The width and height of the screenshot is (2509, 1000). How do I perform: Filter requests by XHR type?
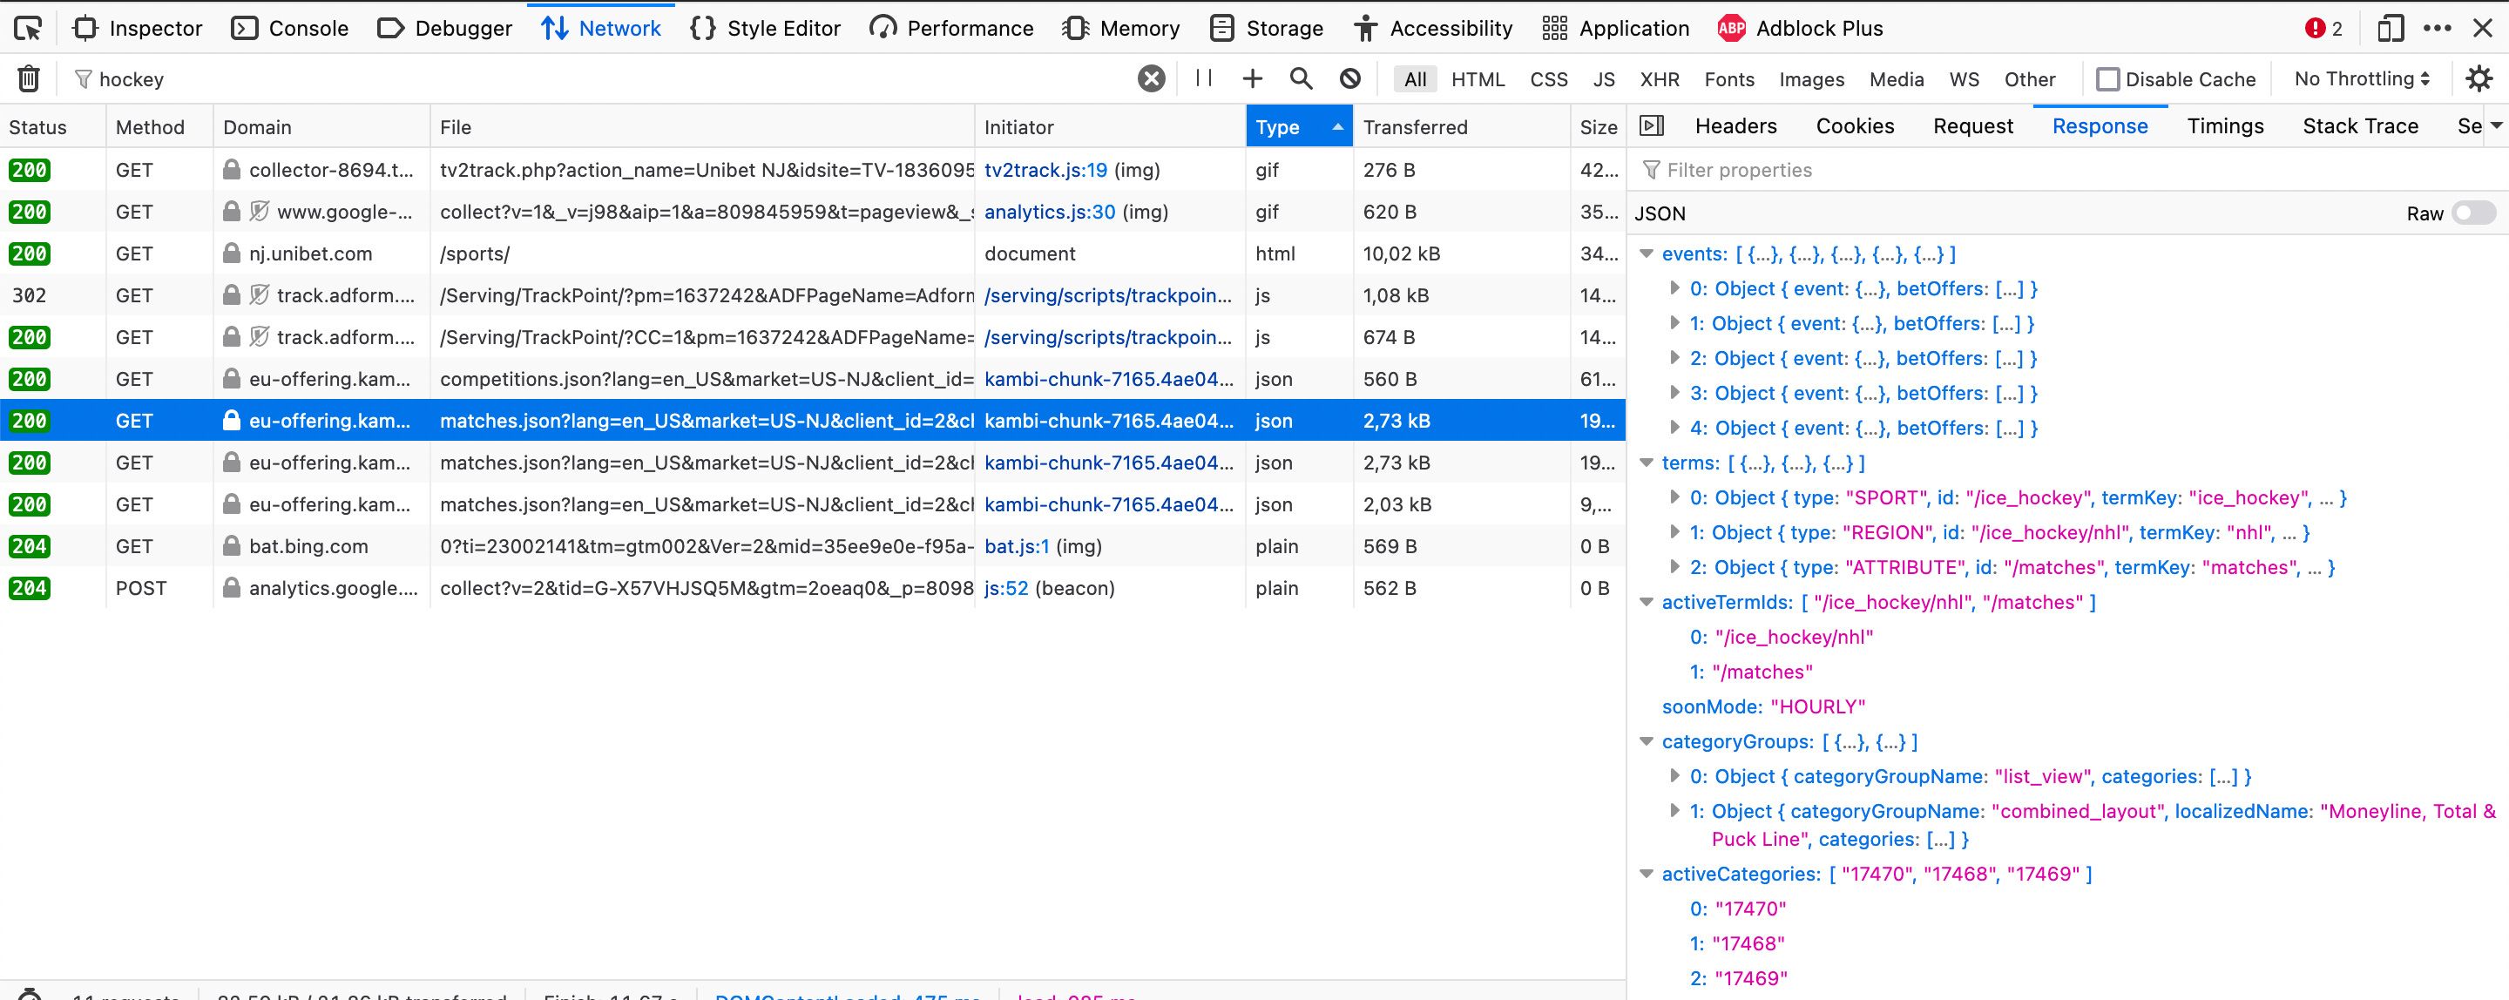(1659, 79)
